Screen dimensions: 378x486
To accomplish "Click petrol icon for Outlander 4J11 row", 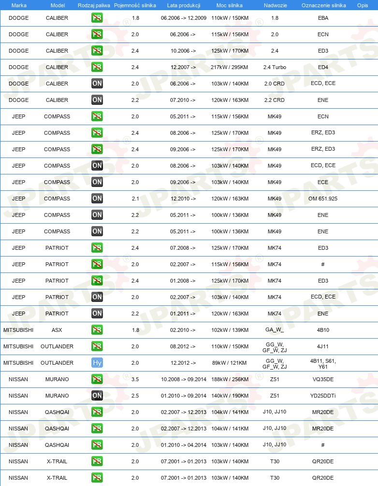I will (x=97, y=346).
